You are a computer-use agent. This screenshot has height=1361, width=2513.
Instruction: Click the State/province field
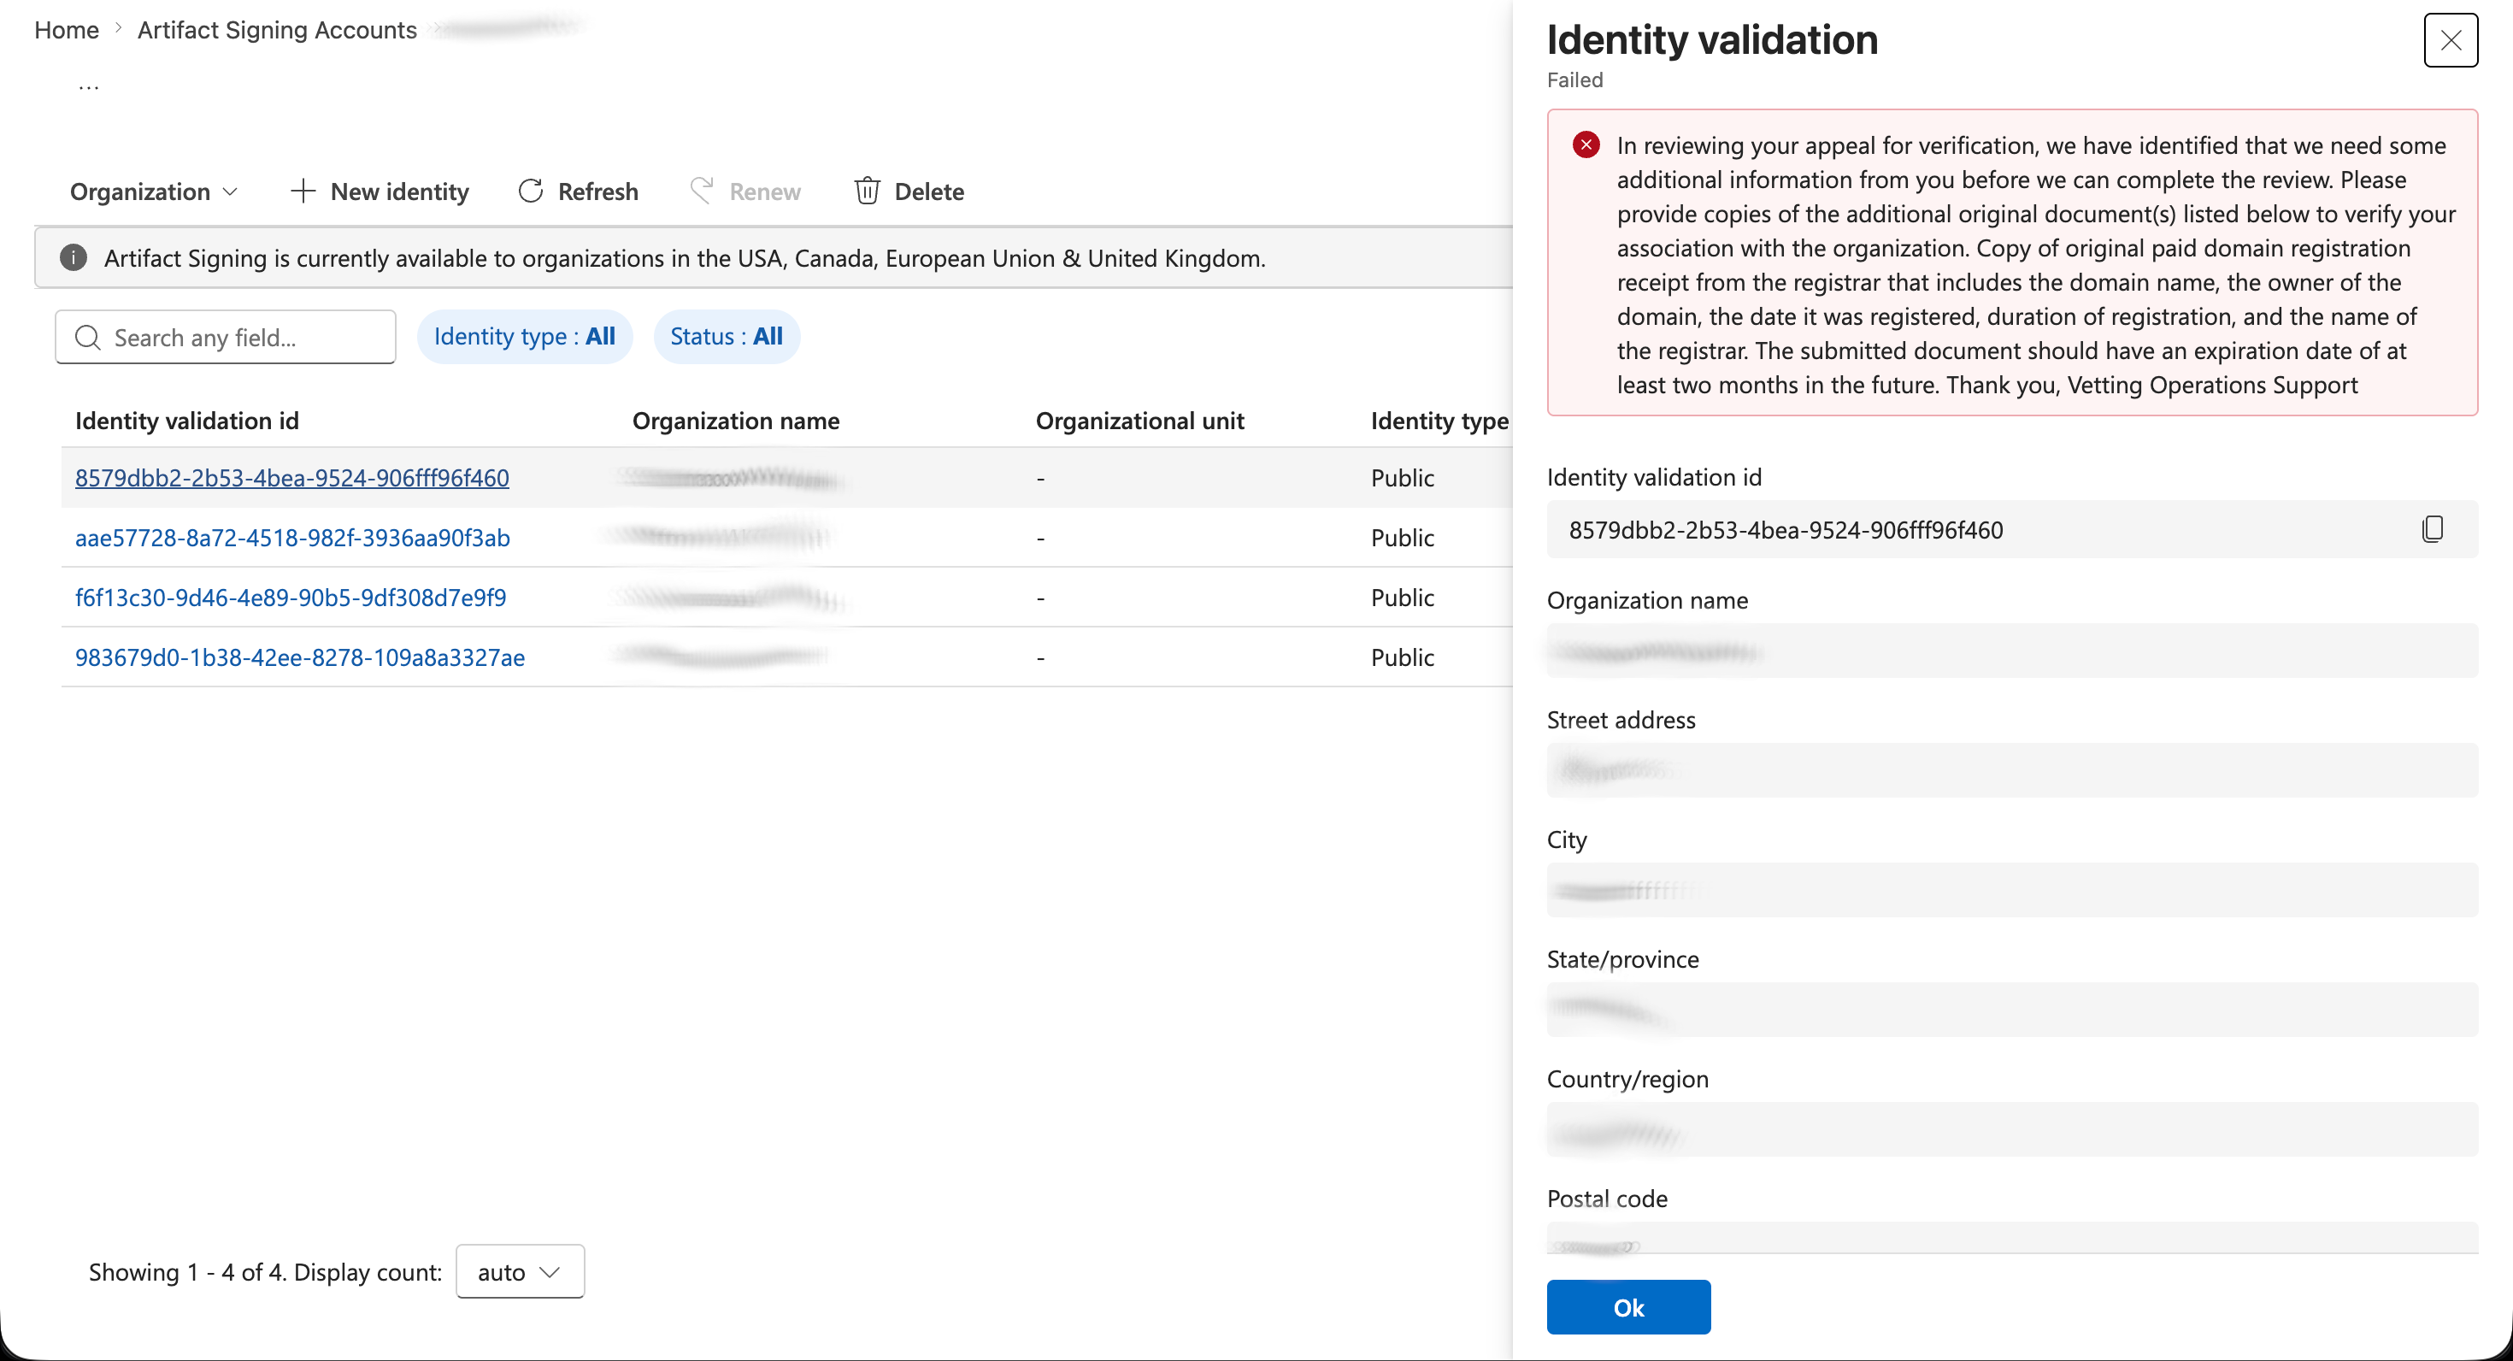(2011, 1010)
